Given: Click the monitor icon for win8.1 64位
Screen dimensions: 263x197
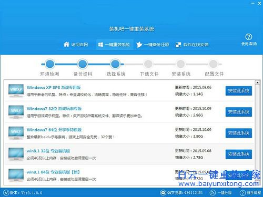Looking at the screenshot, I should (x=16, y=175).
